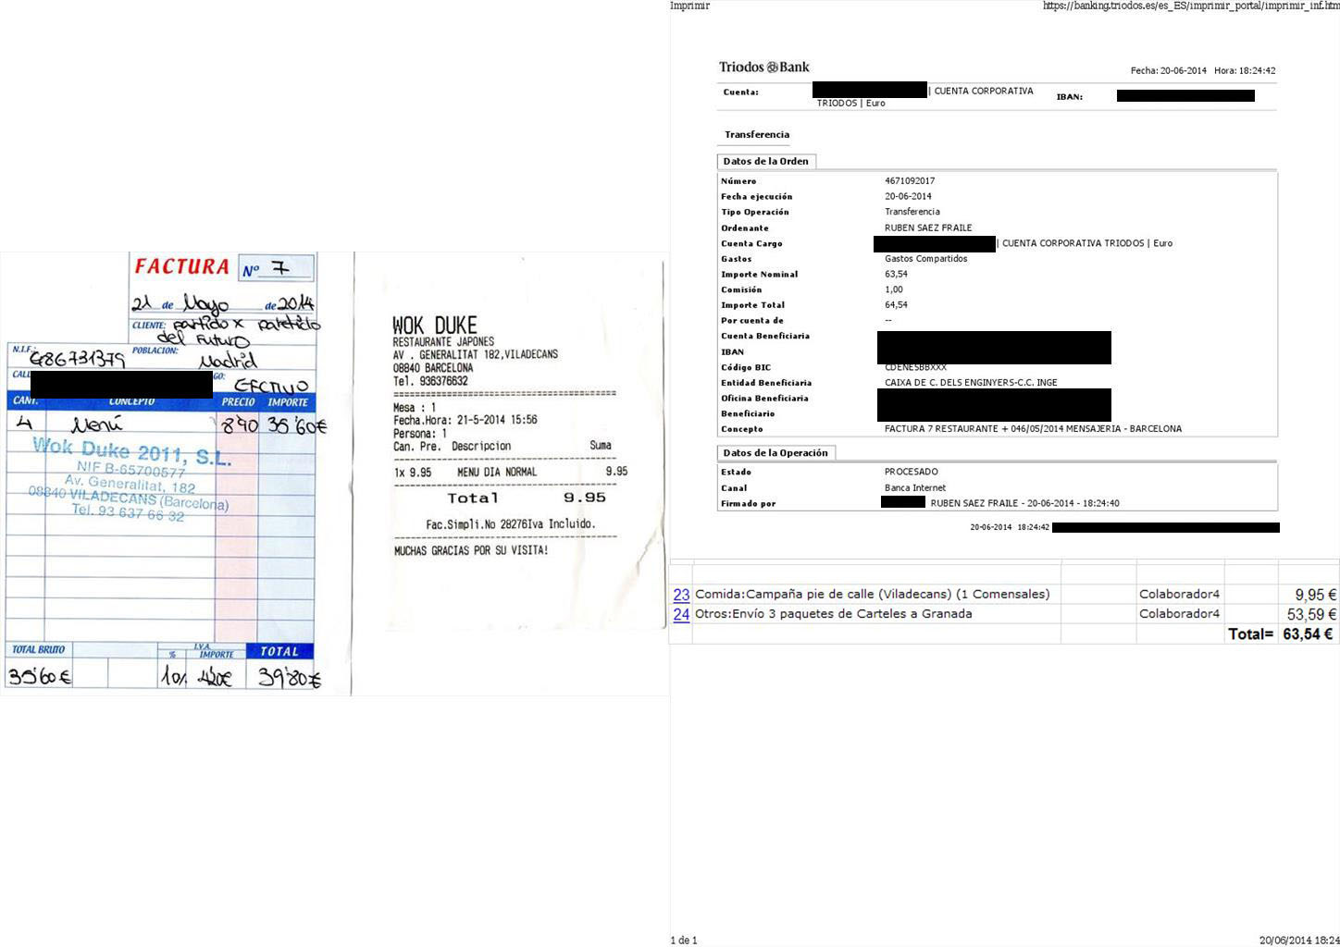This screenshot has width=1340, height=947.
Task: Click the '1 de 1' page counter
Action: (x=684, y=941)
